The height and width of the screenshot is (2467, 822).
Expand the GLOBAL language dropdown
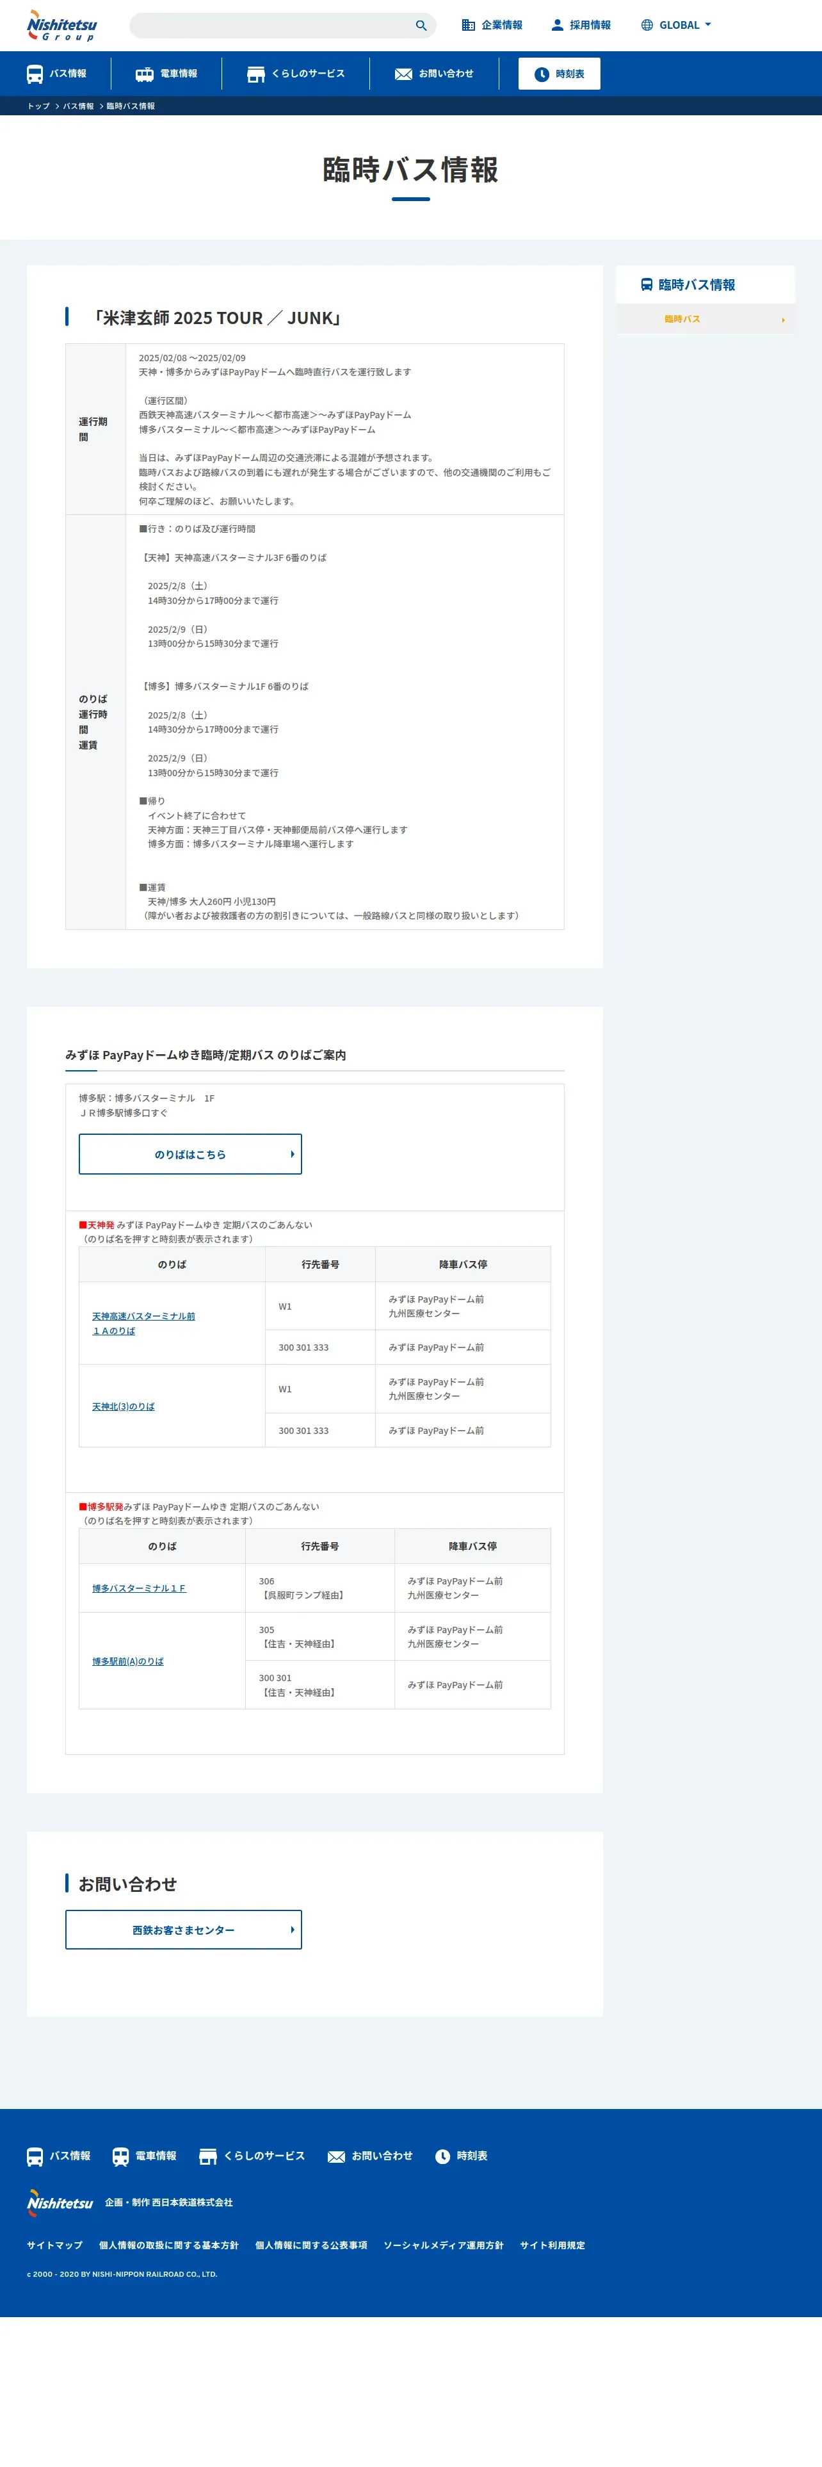tap(675, 26)
